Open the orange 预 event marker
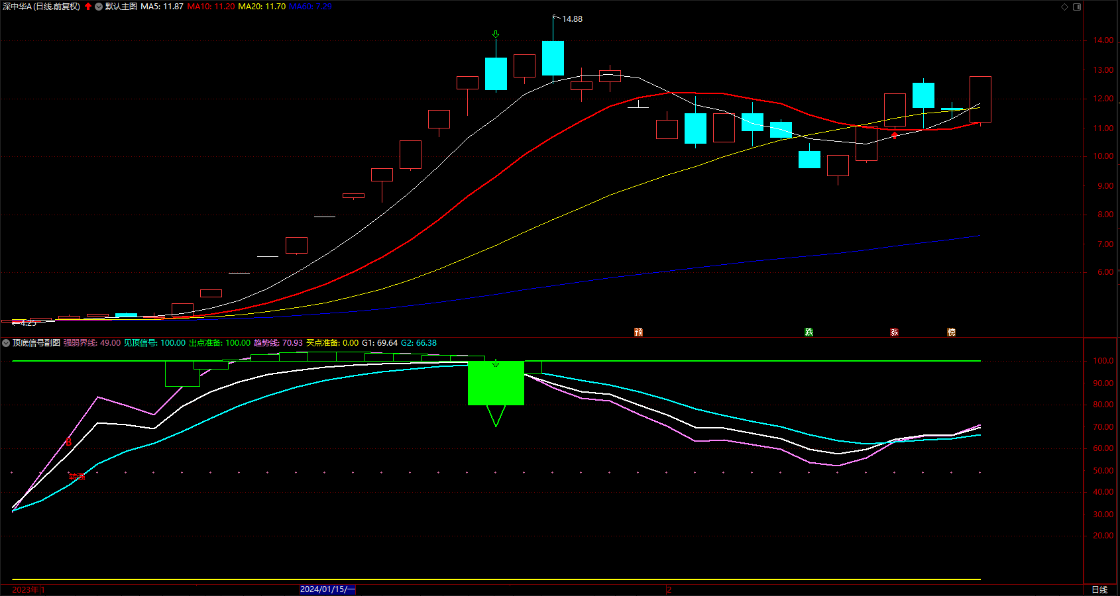 click(638, 332)
